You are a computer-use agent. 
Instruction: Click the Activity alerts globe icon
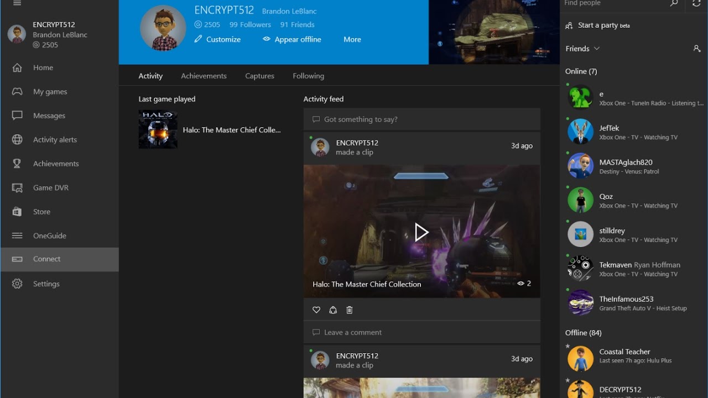point(17,140)
